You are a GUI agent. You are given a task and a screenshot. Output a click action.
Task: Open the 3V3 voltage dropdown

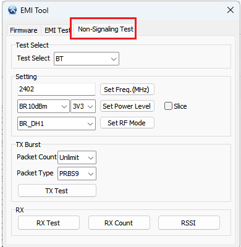pos(83,106)
